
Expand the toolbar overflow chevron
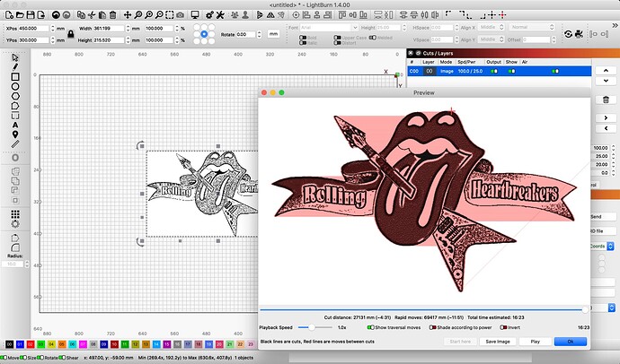(x=614, y=26)
